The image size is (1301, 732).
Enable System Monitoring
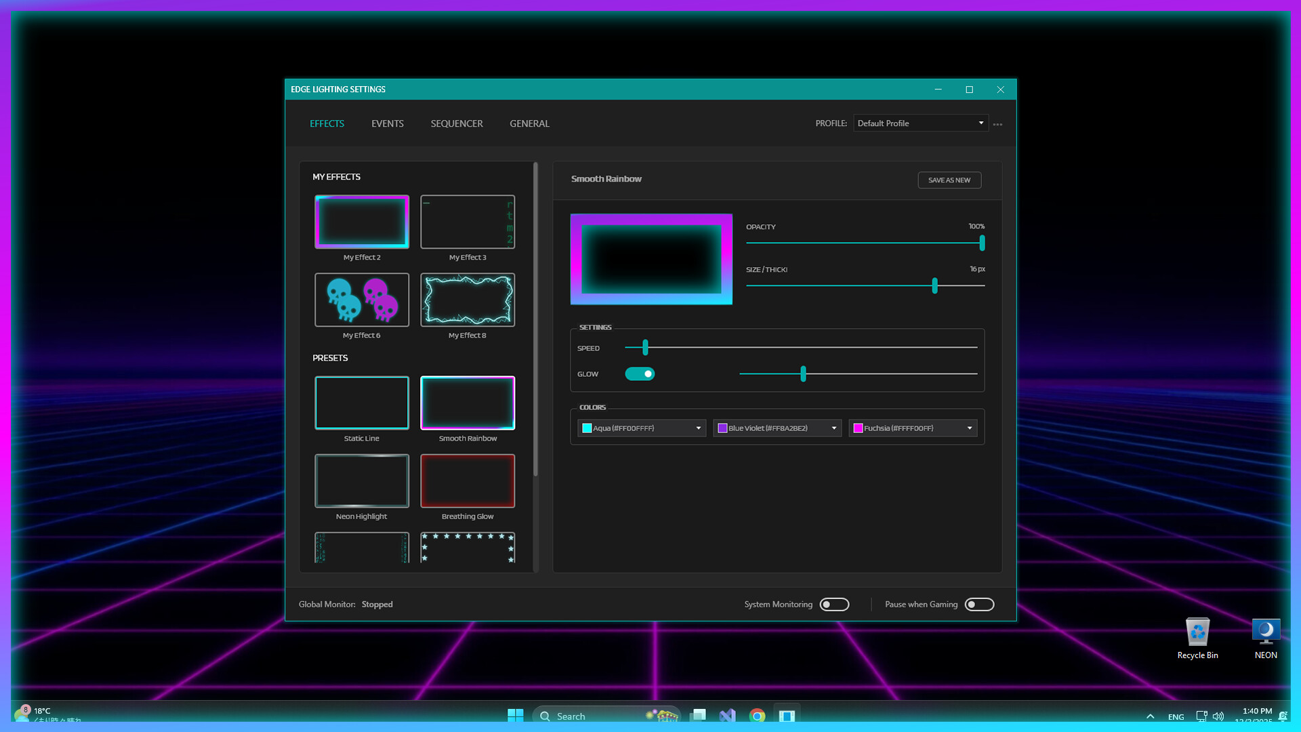coord(834,604)
